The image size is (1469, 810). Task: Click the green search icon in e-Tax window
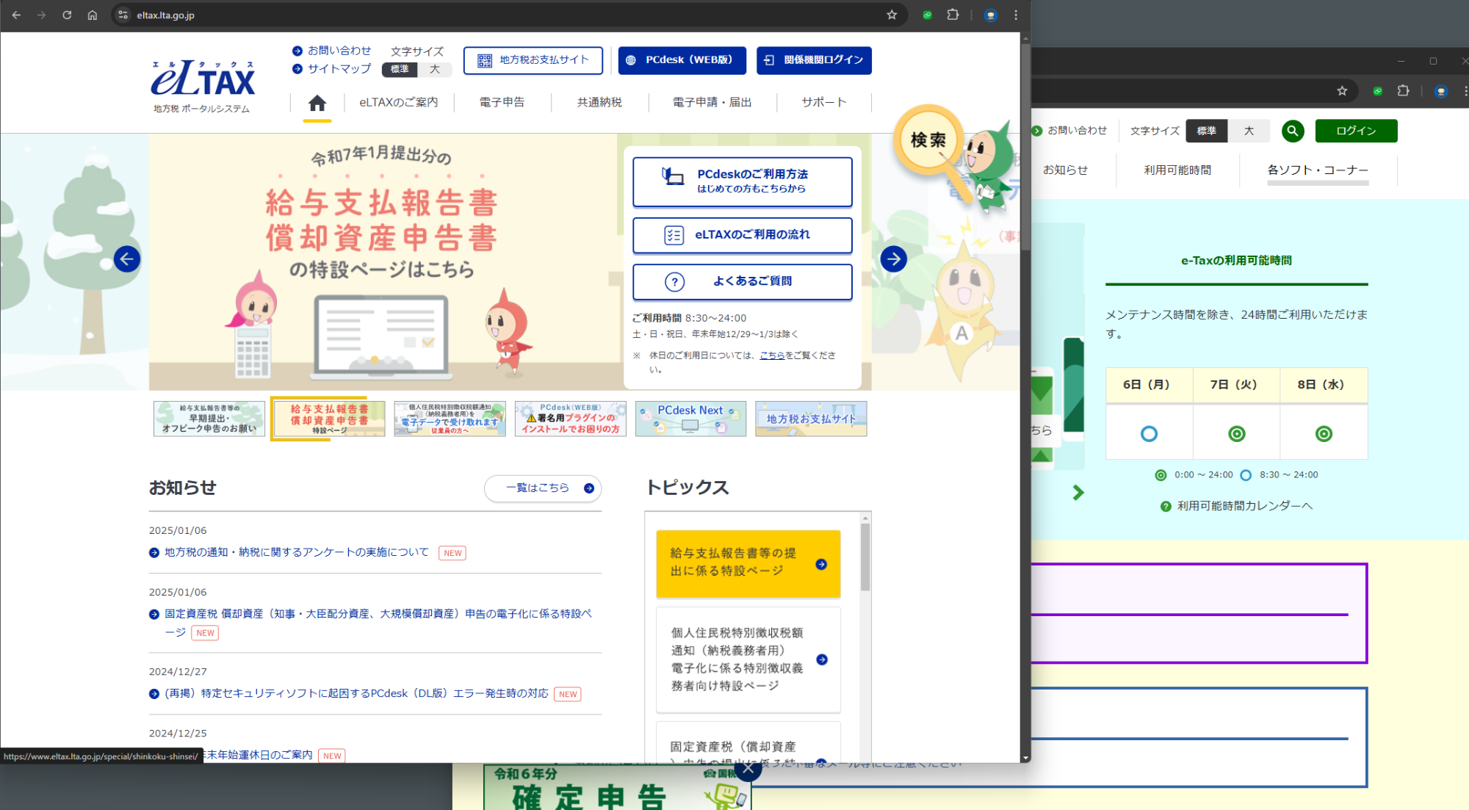tap(1293, 131)
